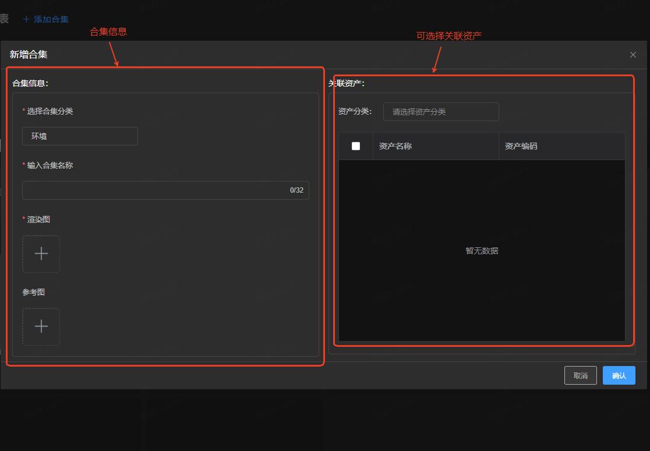Click the 渲染图 required field label
This screenshot has width=650, height=451.
[x=38, y=219]
